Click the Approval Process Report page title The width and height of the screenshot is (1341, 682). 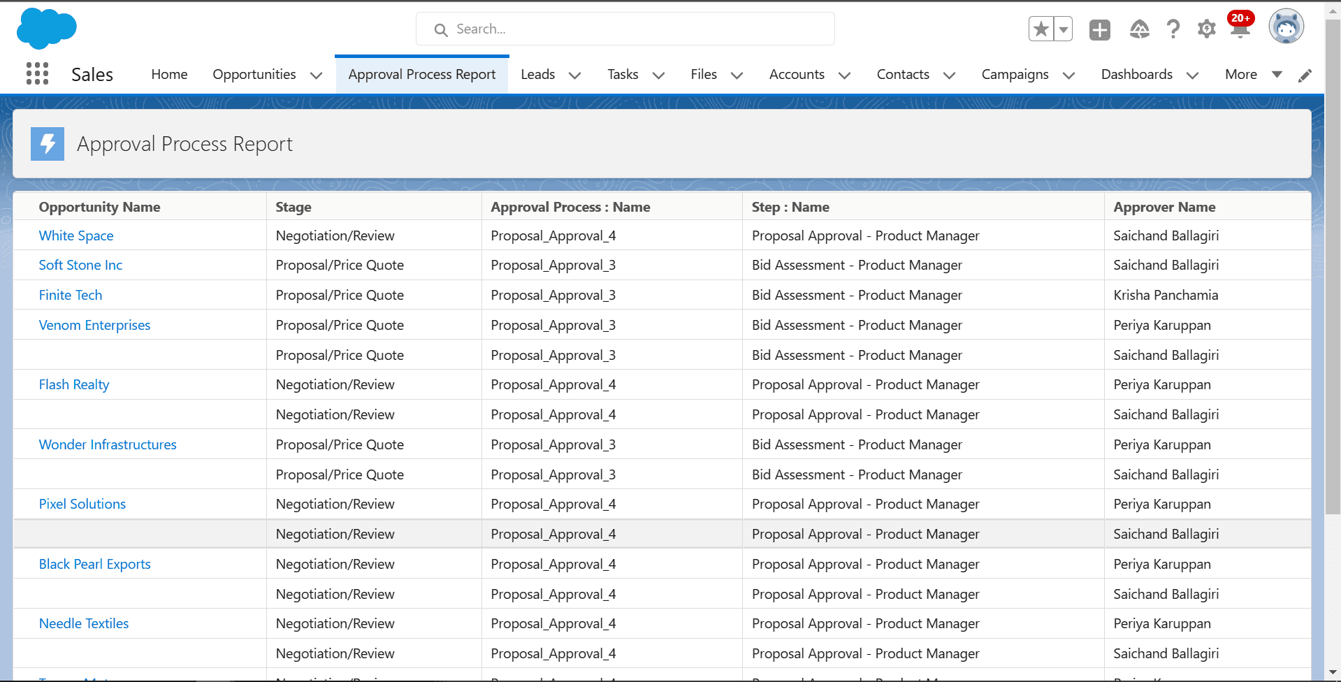coord(184,144)
